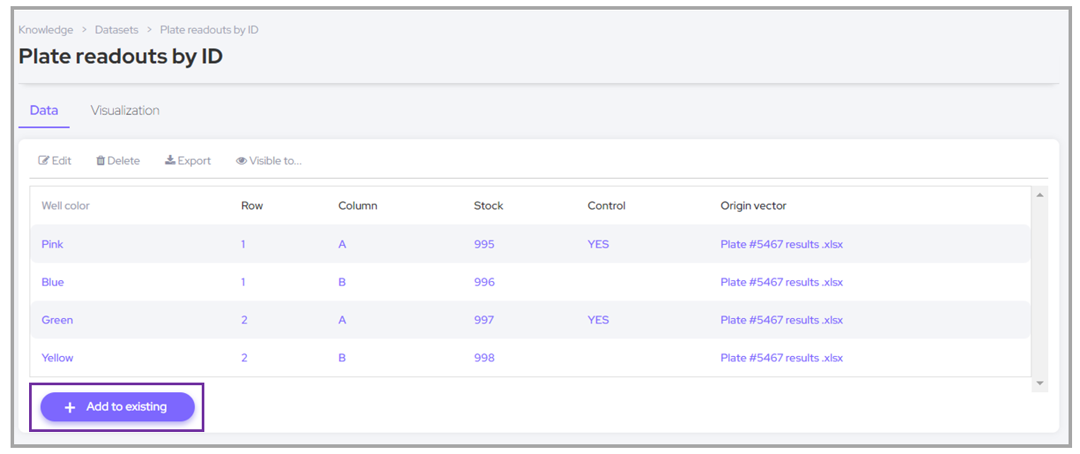1080x454 pixels.
Task: Click the Add to existing button
Action: (117, 407)
